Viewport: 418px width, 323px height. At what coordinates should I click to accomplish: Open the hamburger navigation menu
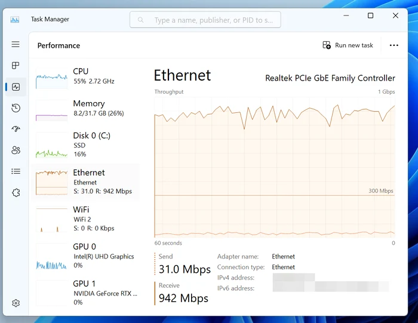click(x=16, y=44)
